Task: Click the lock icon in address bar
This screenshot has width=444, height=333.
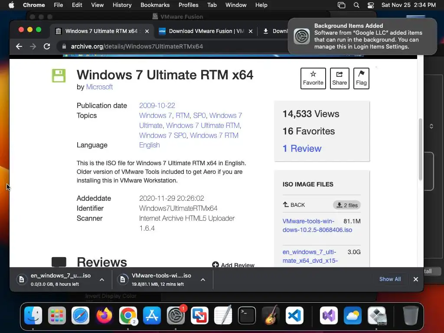Action: pos(64,46)
